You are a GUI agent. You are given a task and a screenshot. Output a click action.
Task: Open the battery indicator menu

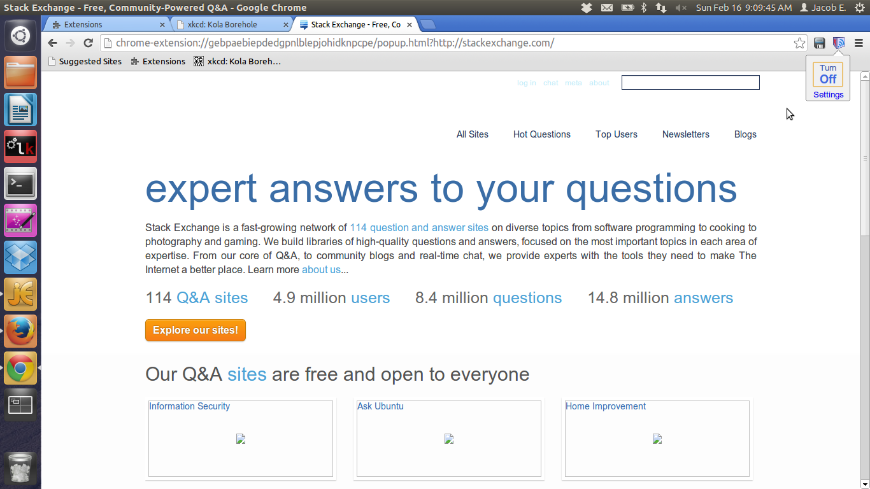coord(628,8)
